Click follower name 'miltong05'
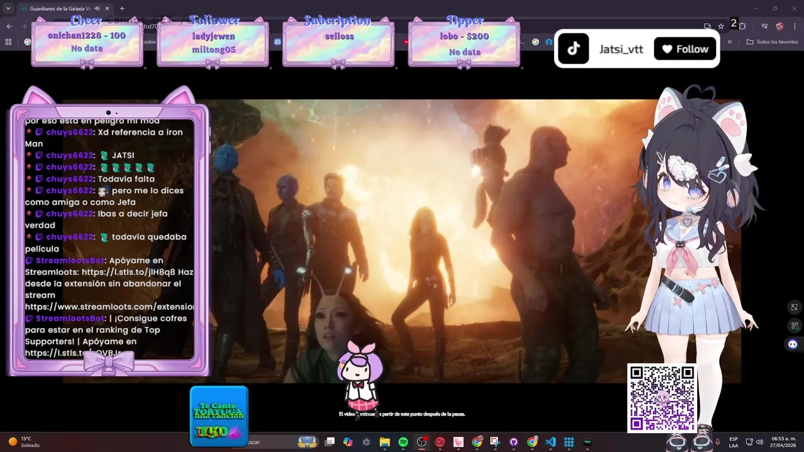The height and width of the screenshot is (452, 804). pyautogui.click(x=214, y=50)
